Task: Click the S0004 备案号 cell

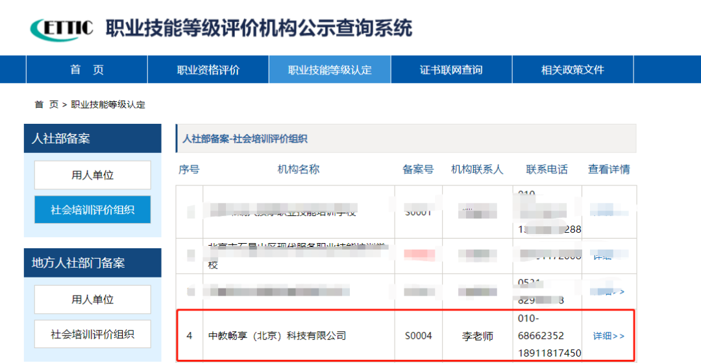Action: 418,336
